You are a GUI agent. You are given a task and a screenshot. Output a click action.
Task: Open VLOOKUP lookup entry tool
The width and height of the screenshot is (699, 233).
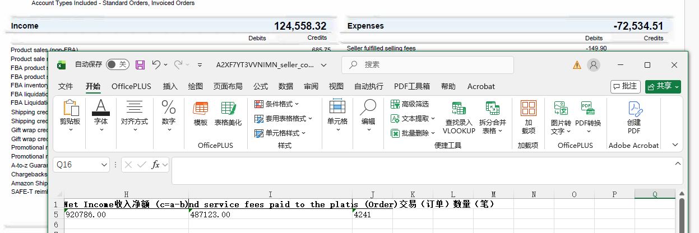459,116
